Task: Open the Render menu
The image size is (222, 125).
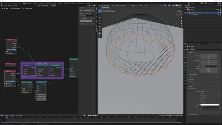Action: click(x=10, y=3)
